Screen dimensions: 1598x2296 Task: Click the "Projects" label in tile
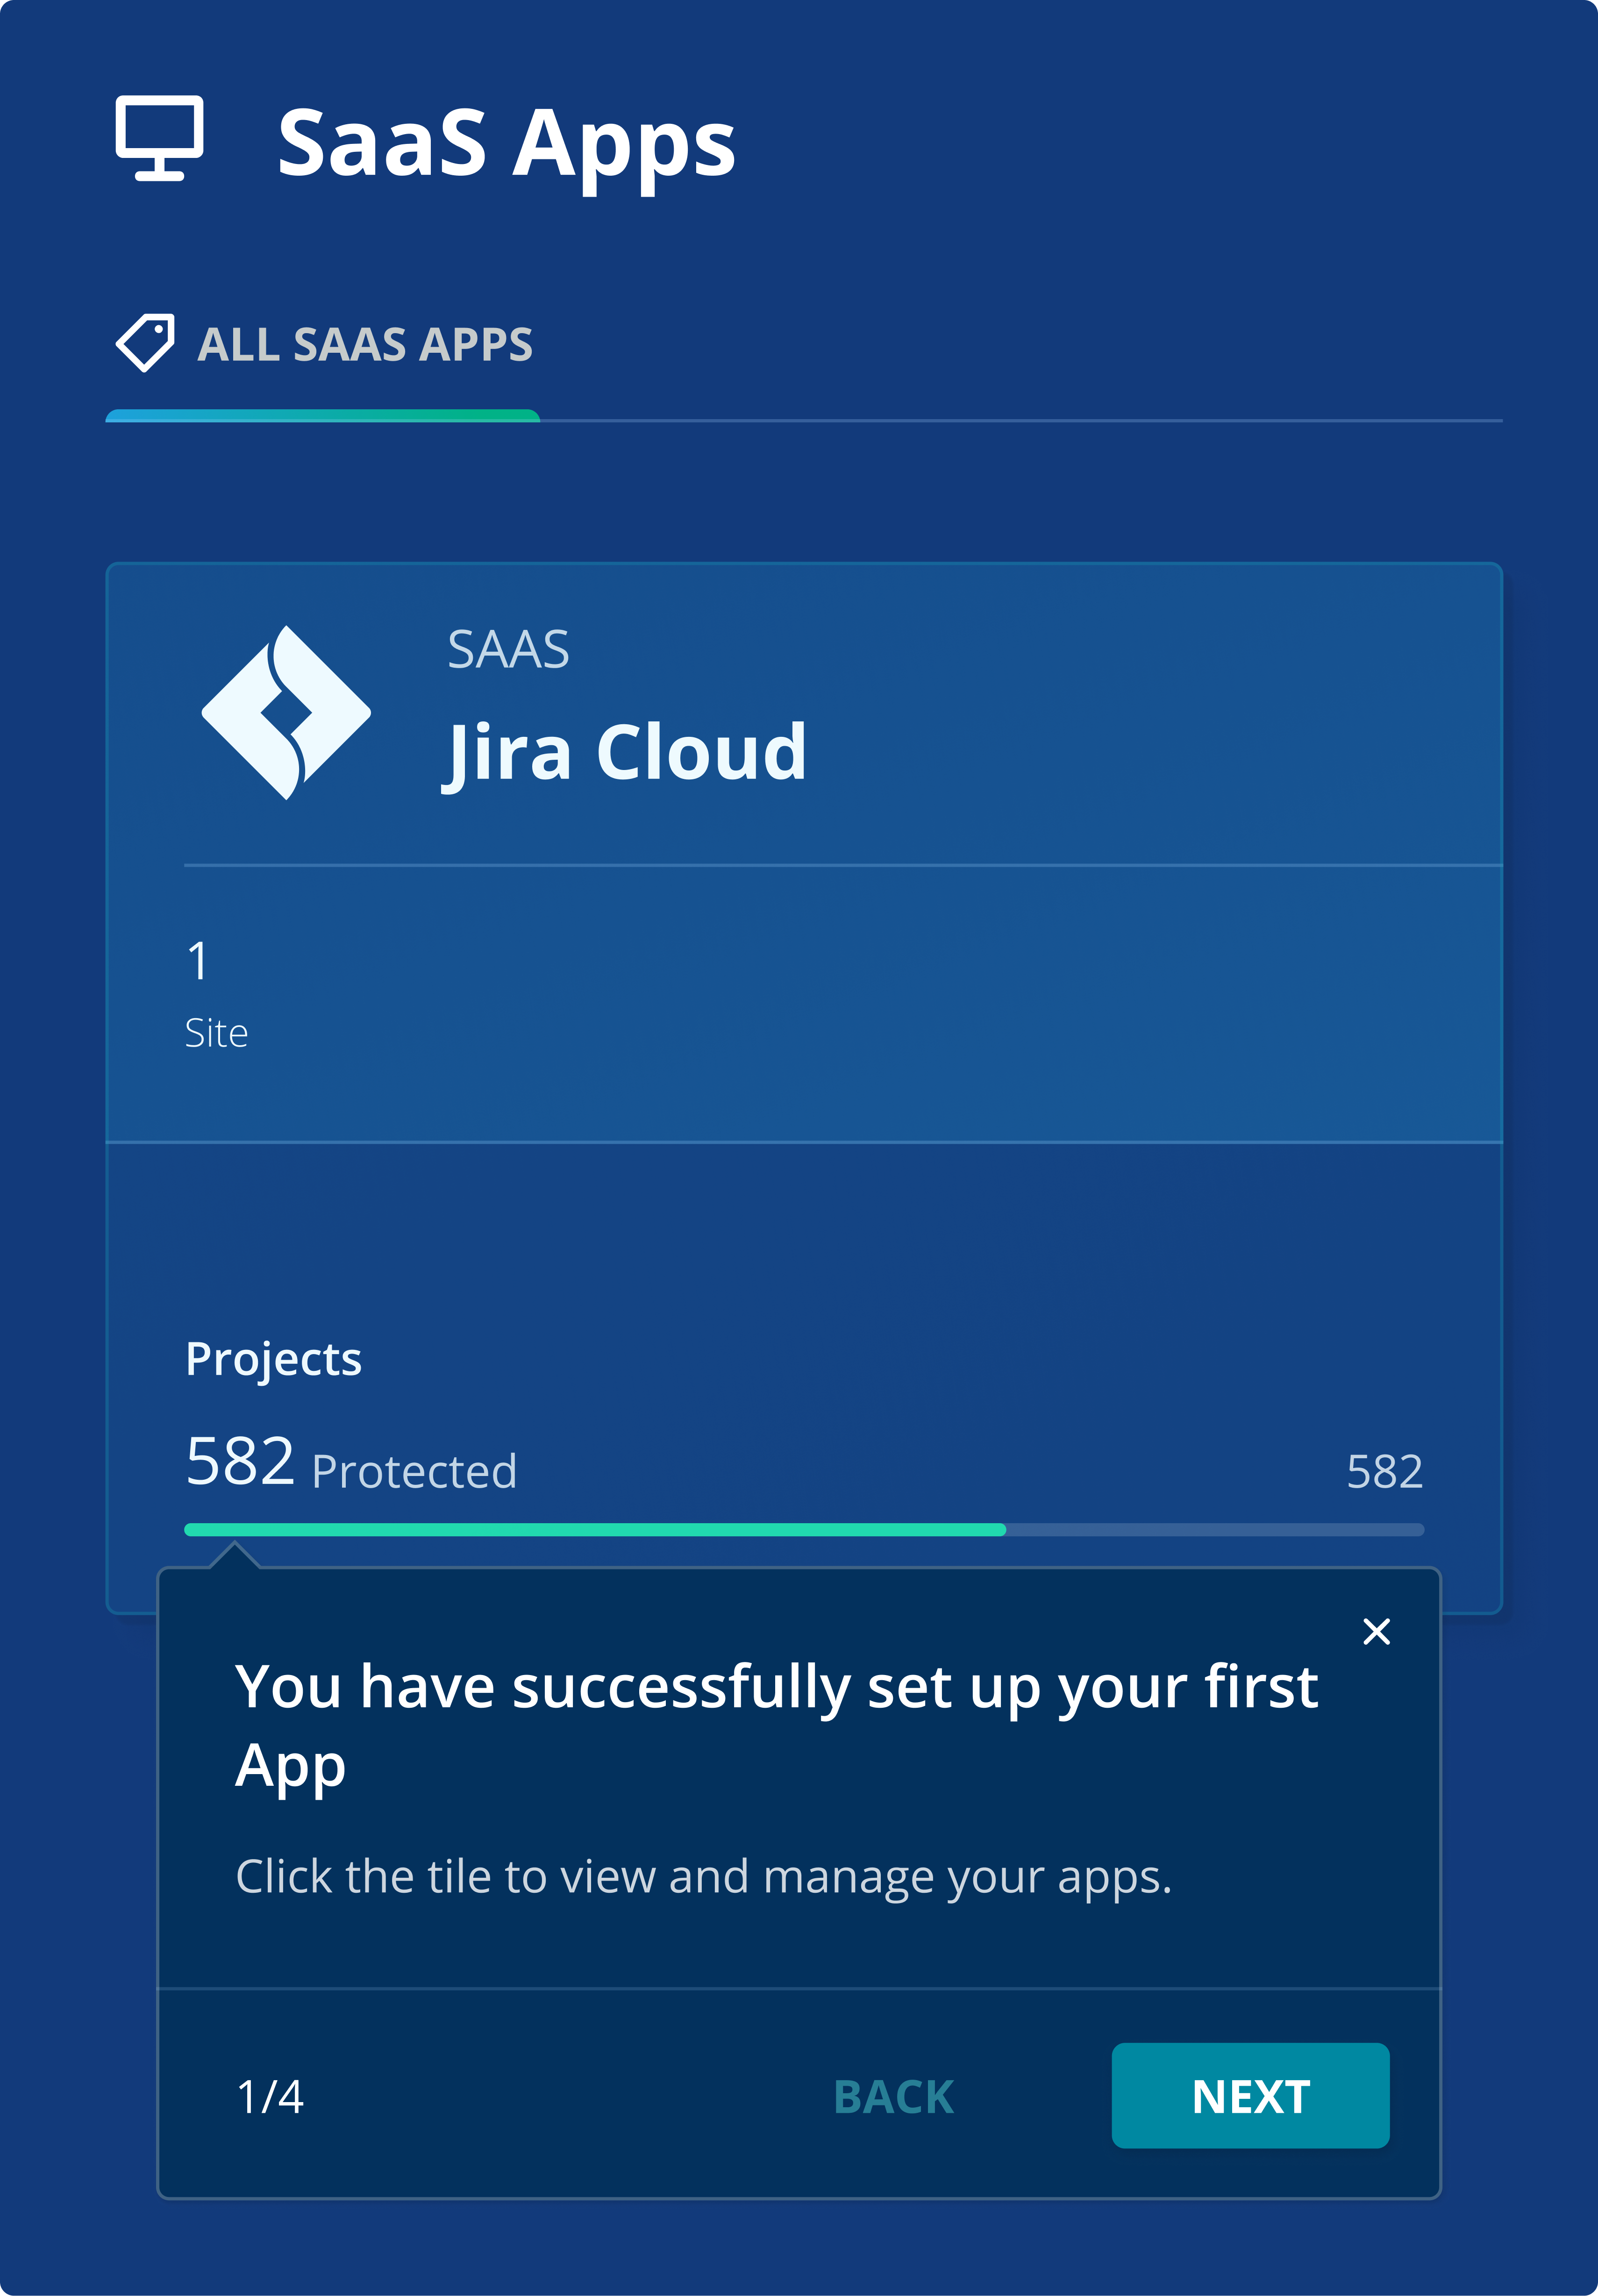[274, 1359]
